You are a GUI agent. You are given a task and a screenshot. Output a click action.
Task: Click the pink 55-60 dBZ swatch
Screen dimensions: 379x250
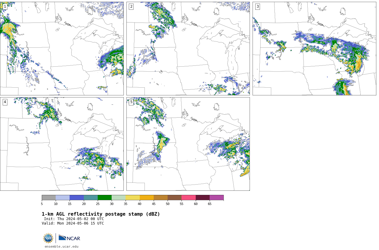[189, 198]
